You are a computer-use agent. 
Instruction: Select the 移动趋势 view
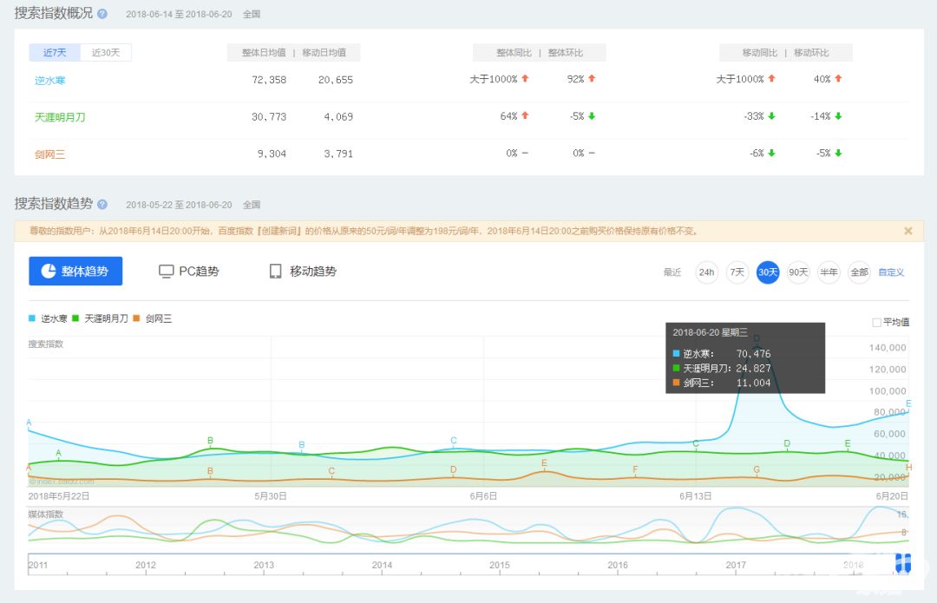tap(303, 272)
